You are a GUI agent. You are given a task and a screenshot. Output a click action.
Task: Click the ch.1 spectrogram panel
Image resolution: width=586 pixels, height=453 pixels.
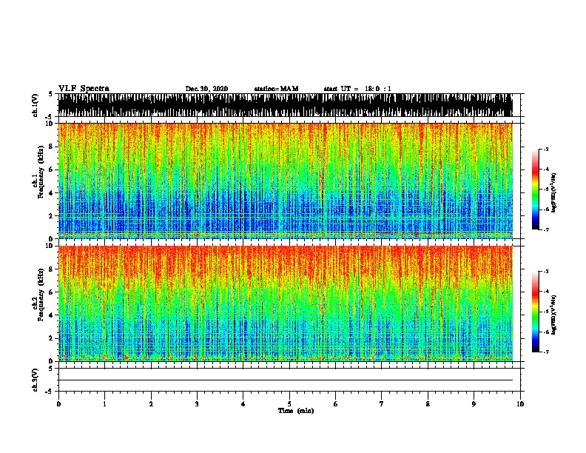tap(285, 181)
